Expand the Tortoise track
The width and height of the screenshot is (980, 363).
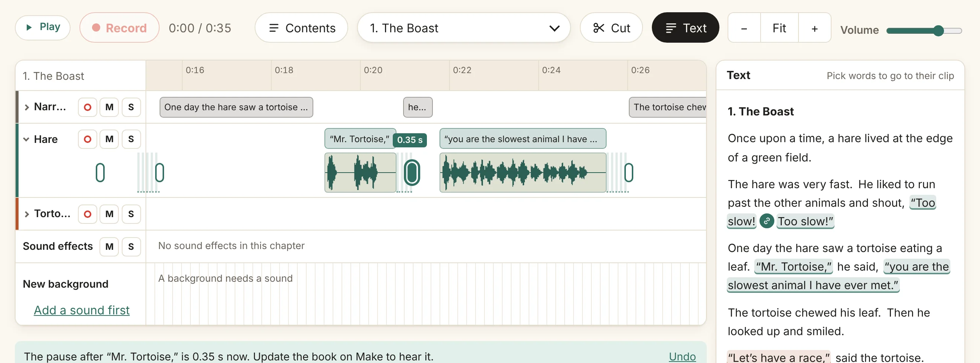27,214
